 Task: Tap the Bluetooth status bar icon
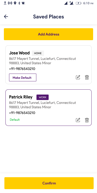(19, 3)
